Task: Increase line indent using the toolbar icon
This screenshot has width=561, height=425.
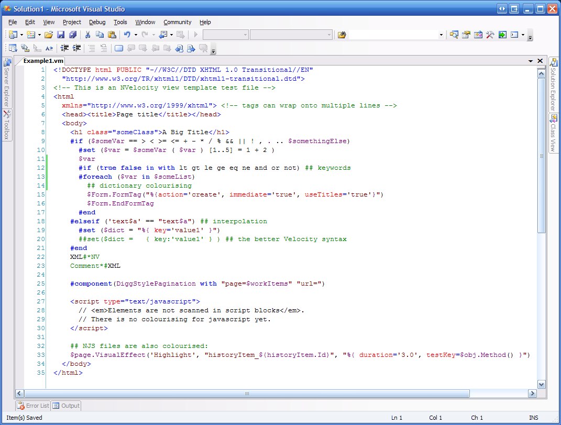Action: tap(77, 48)
